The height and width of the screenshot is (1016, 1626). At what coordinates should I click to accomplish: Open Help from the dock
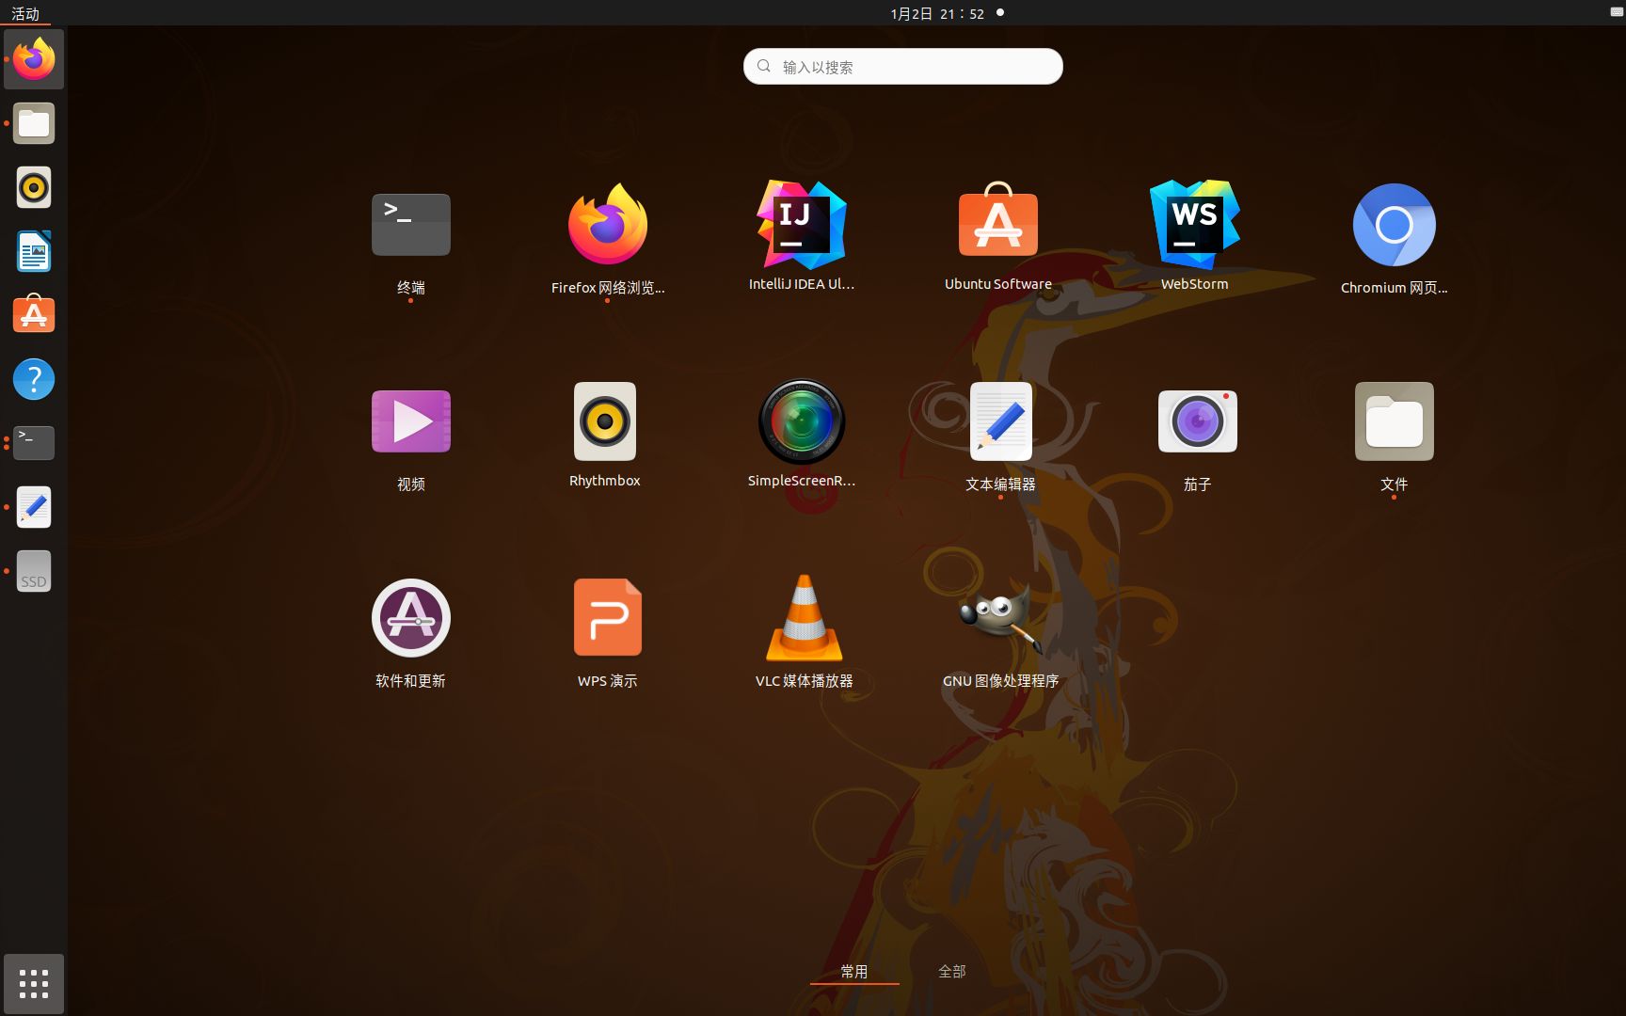click(x=34, y=379)
